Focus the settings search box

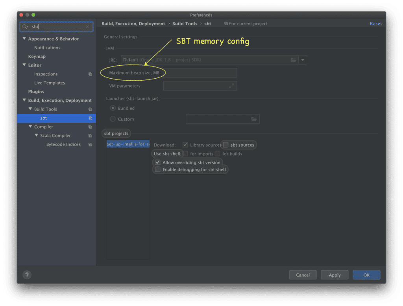[x=57, y=27]
